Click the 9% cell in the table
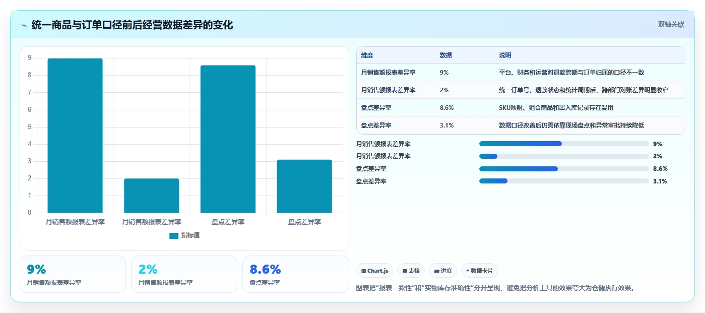This screenshot has width=705, height=313. 444,72
